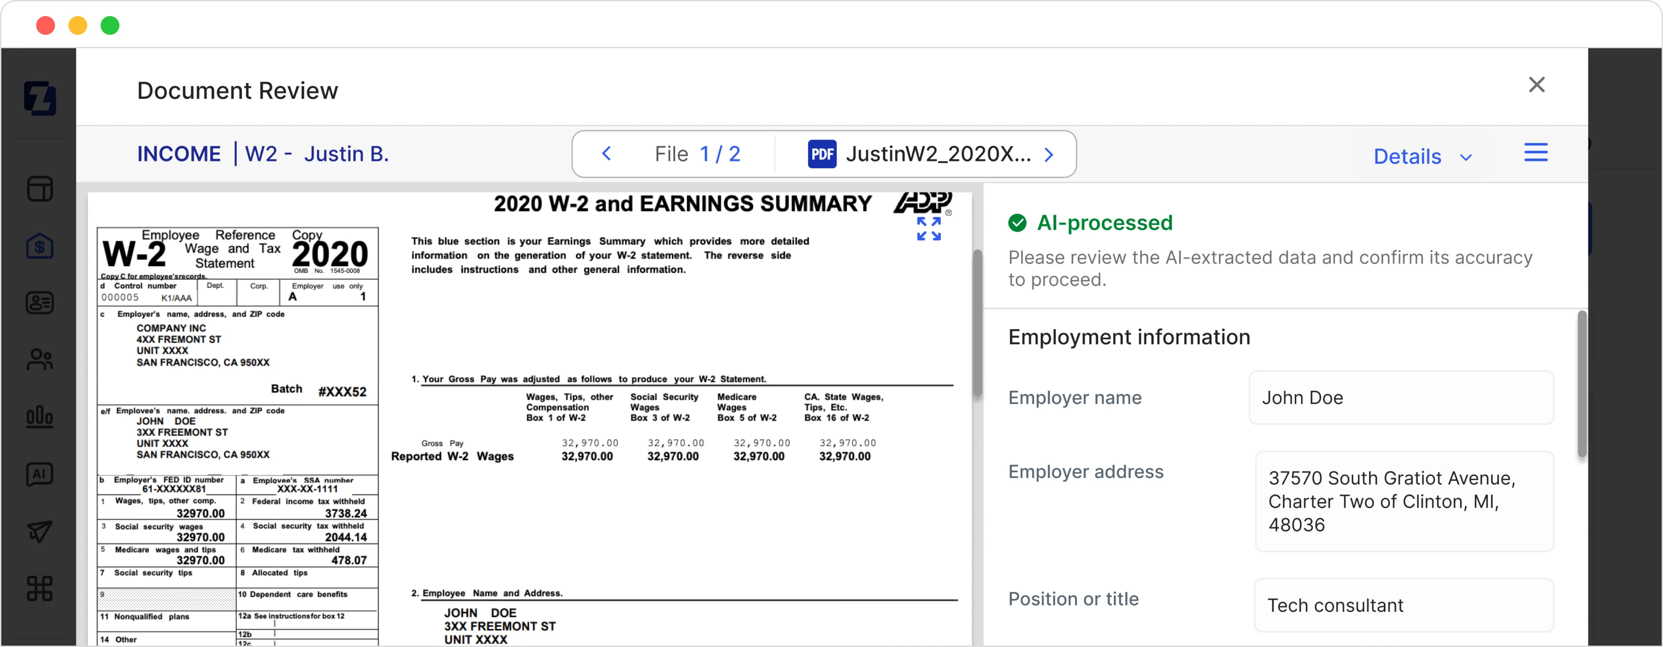The image size is (1663, 647).
Task: Click the Z logo at the top of sidebar
Action: (x=40, y=99)
